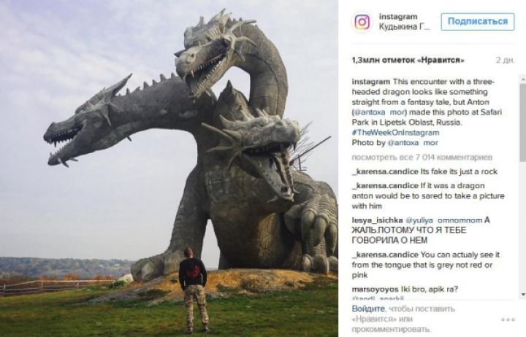The width and height of the screenshot is (526, 337).
Task: Open the Instagram logo profile picture
Action: click(x=362, y=22)
